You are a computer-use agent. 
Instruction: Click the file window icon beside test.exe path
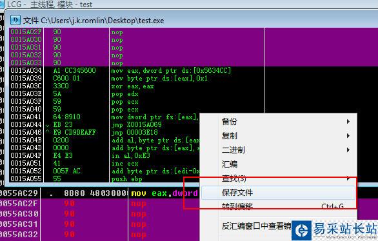coord(15,20)
